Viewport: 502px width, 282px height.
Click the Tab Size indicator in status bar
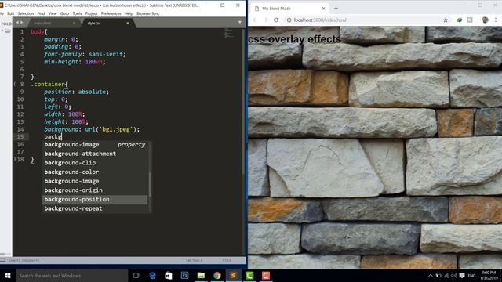(194, 260)
